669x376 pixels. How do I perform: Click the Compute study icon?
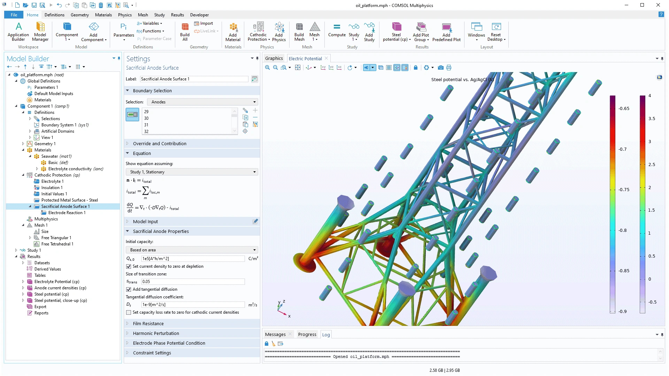click(x=337, y=30)
